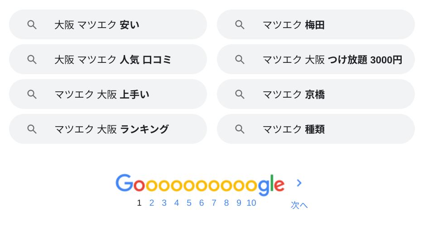Click search icon beside 大阪 マツエク 安い
423x236 pixels.
coord(32,24)
